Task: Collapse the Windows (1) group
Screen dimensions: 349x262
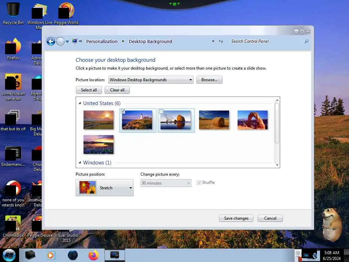Action: point(80,163)
